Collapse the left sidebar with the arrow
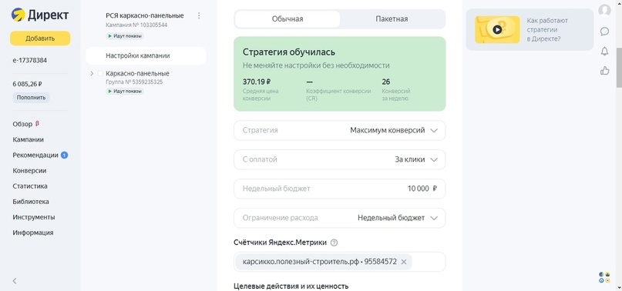The width and height of the screenshot is (622, 291). pos(15,281)
